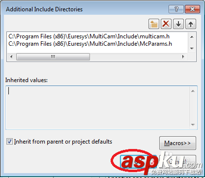
Task: Delete the selected directory line
Action: click(x=166, y=24)
